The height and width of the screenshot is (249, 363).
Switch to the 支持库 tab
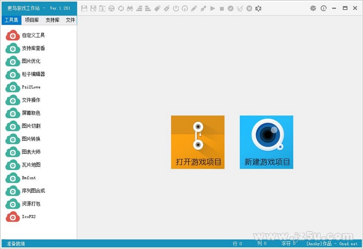click(x=52, y=20)
